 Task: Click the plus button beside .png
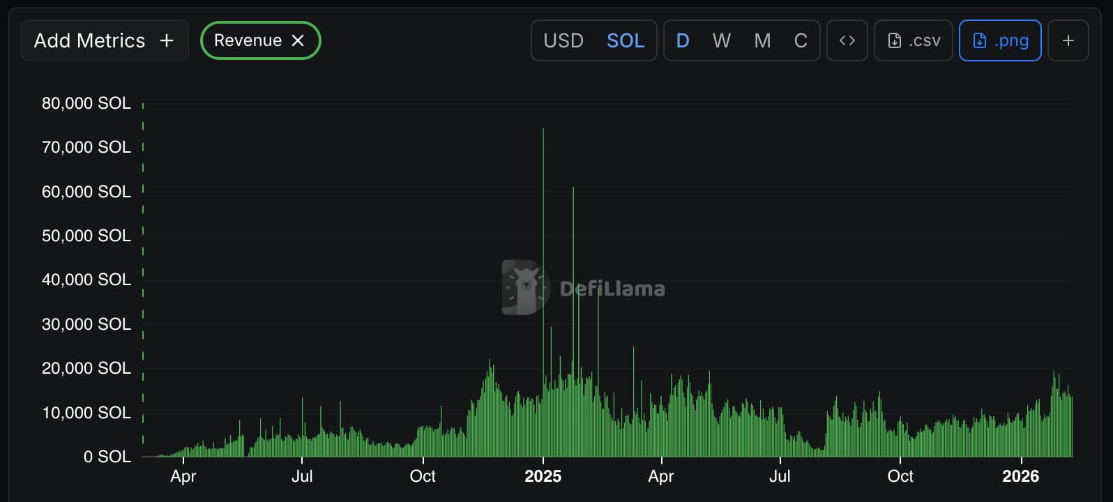(1068, 40)
